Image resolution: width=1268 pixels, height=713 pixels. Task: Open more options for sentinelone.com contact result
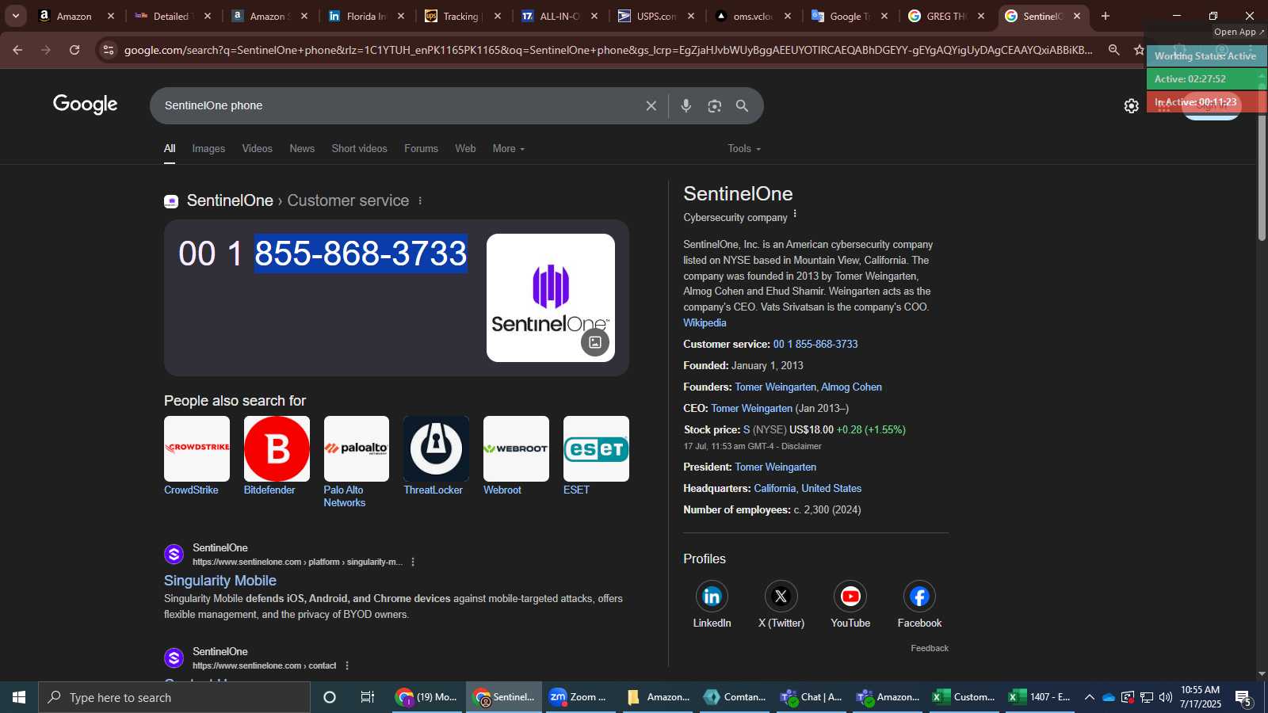(347, 665)
